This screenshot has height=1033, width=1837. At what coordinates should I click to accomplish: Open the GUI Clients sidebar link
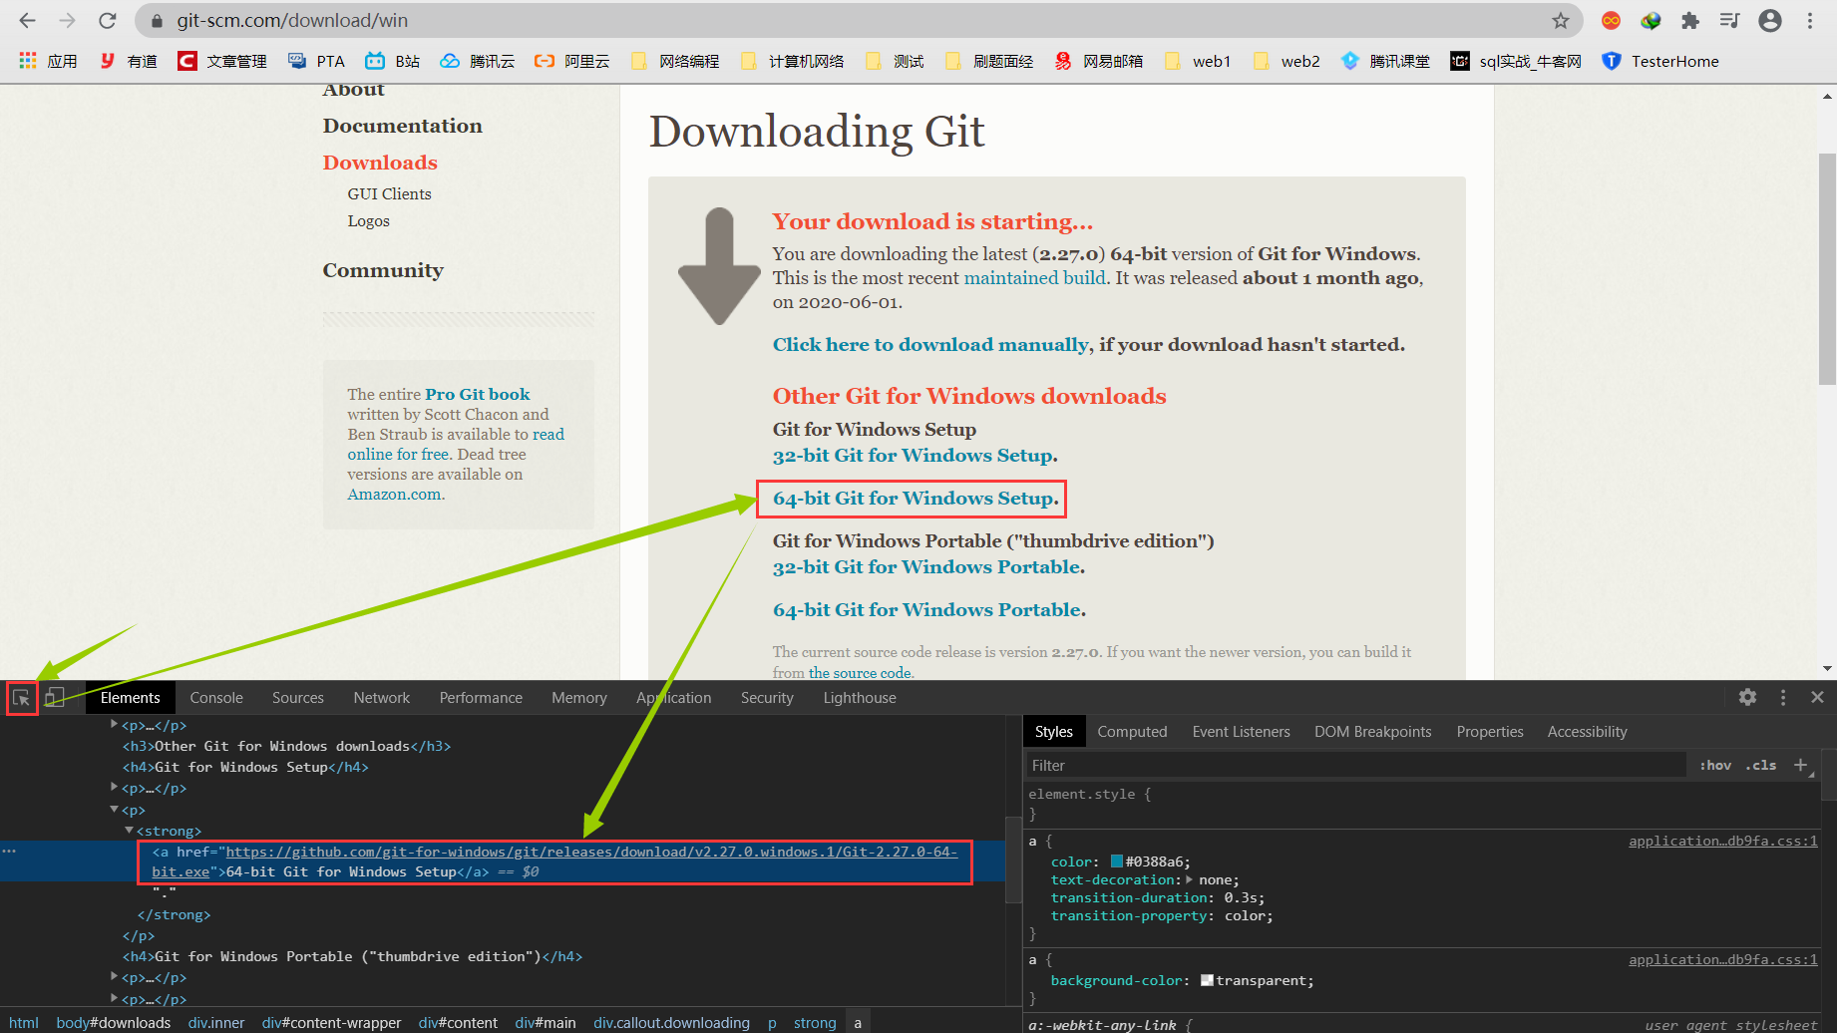coord(389,193)
